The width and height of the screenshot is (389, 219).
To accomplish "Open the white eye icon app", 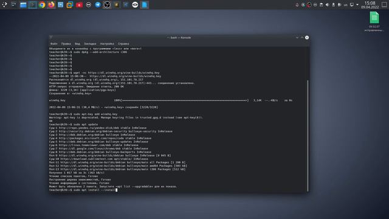I will (x=135, y=5).
